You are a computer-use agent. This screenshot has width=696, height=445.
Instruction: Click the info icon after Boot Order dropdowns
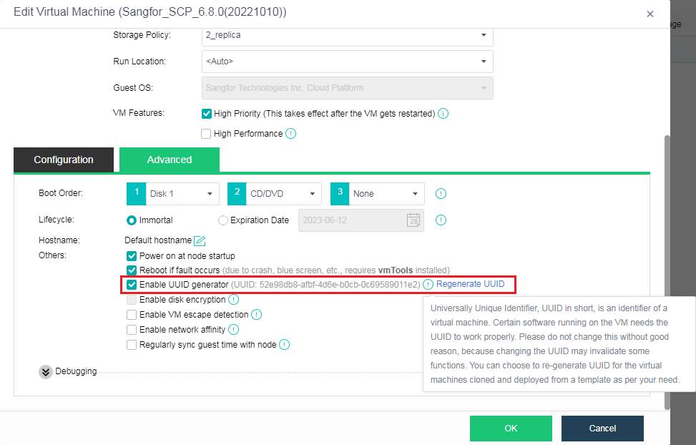click(441, 194)
